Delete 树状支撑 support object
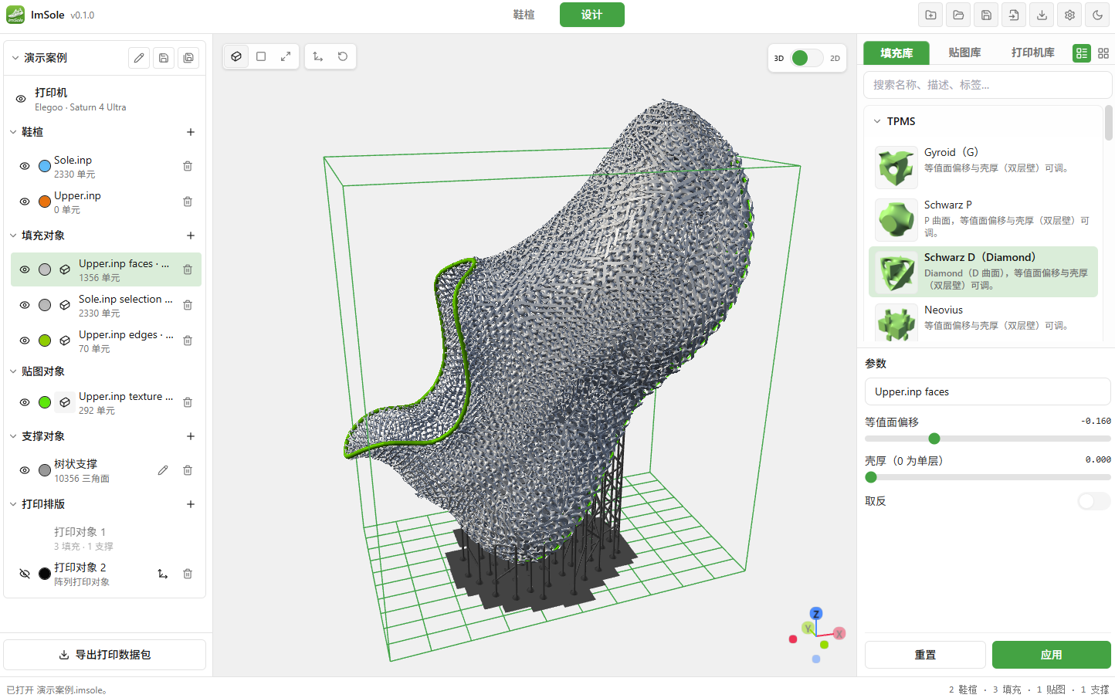Image resolution: width=1115 pixels, height=698 pixels. click(188, 470)
